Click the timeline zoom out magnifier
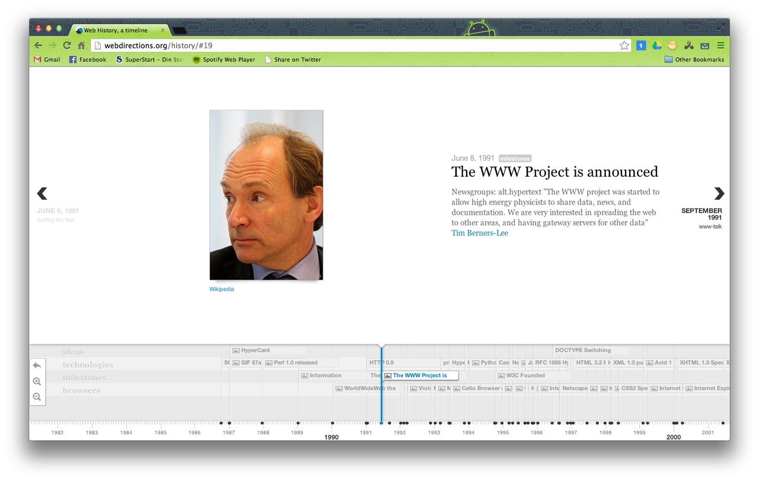This screenshot has height=481, width=759. (37, 397)
